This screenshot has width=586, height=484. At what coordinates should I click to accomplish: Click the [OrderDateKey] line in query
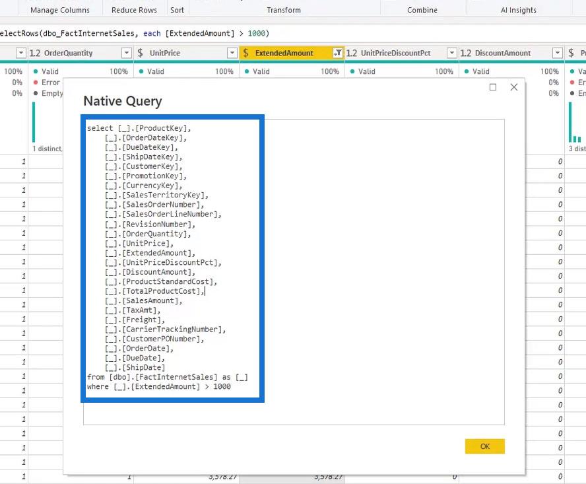tap(146, 137)
